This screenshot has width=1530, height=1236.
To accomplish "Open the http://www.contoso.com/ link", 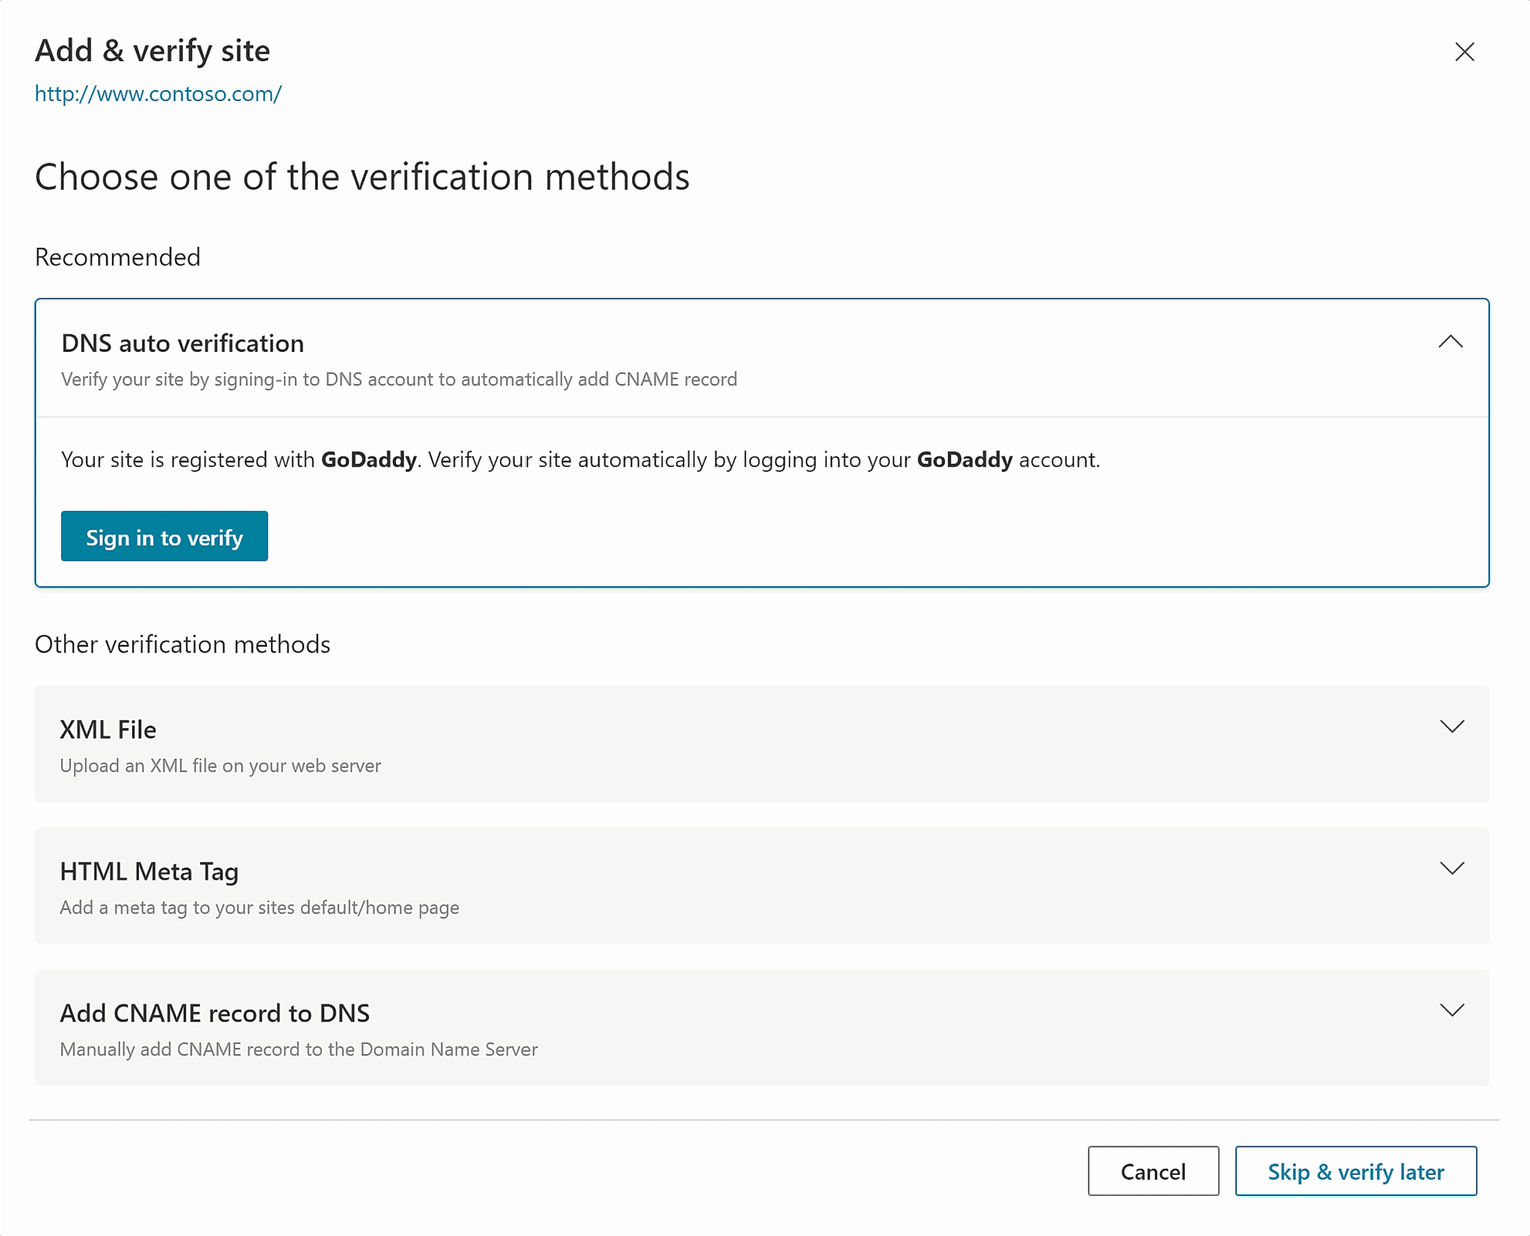I will tap(158, 93).
